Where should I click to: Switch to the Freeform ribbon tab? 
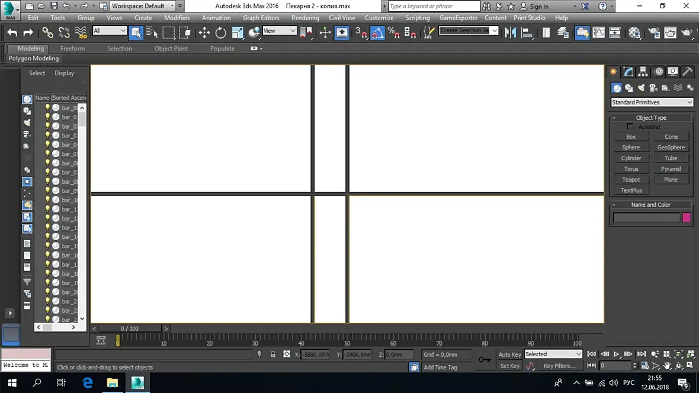[72, 48]
